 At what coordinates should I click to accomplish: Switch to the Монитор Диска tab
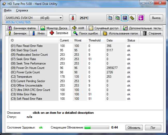click(54, 28)
